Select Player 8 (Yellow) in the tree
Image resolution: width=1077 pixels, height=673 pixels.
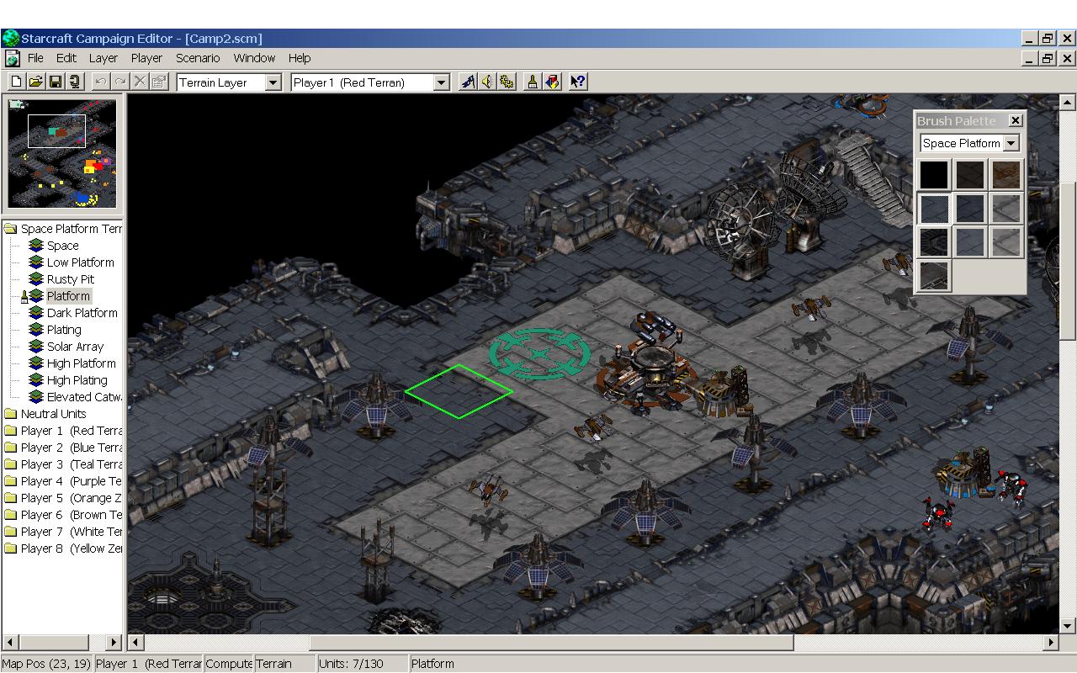pos(72,548)
